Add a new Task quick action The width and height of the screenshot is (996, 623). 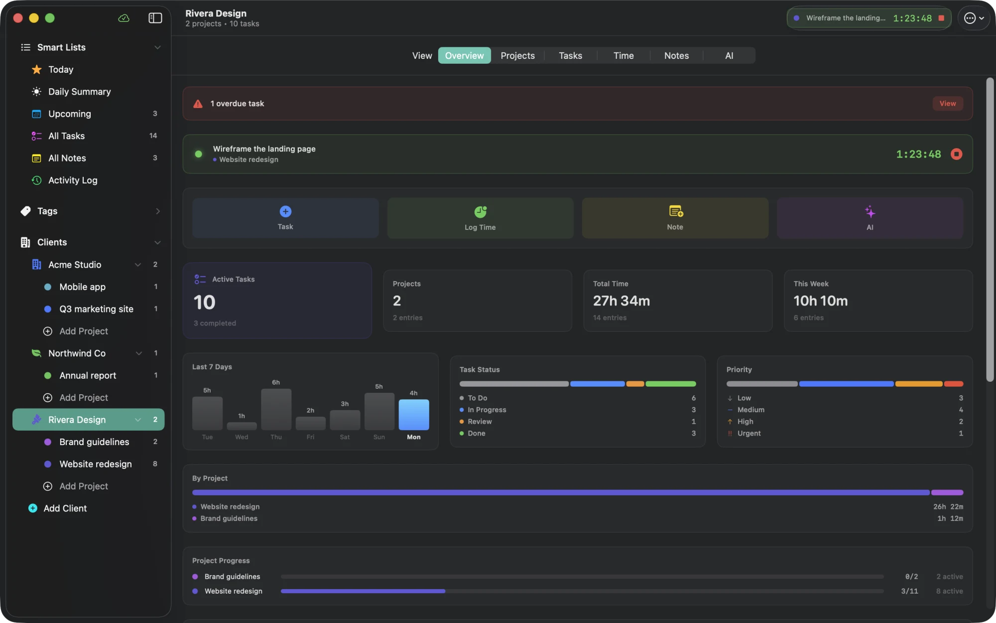click(x=285, y=218)
